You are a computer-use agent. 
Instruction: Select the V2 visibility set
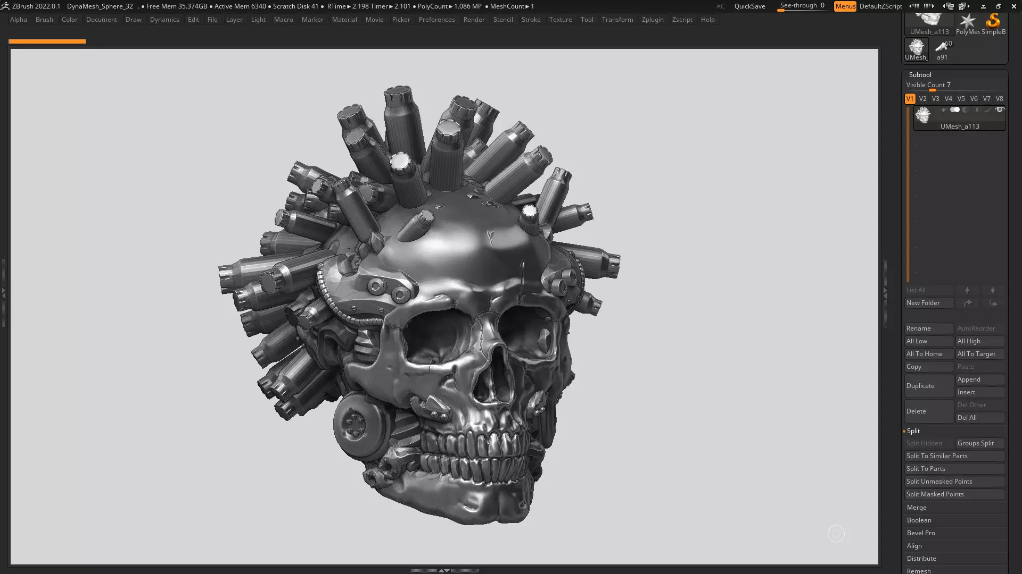point(922,99)
